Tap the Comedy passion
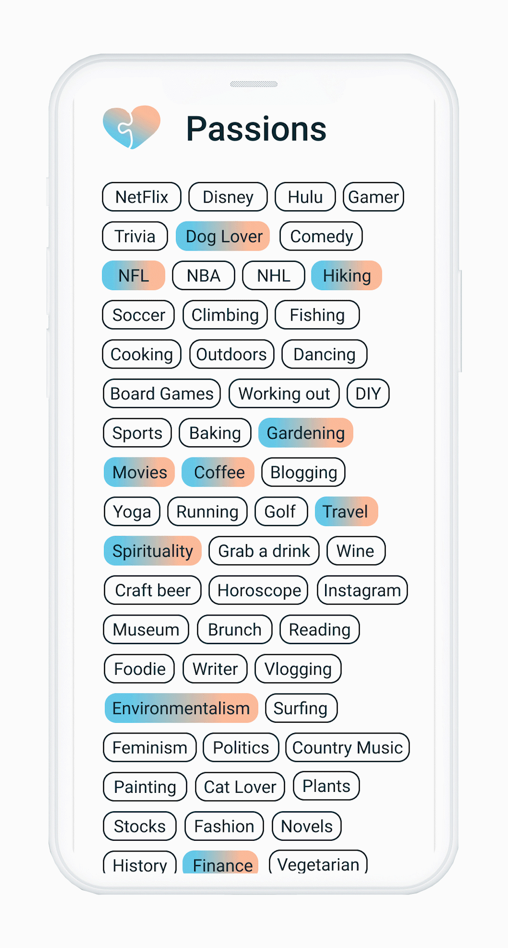 321,237
